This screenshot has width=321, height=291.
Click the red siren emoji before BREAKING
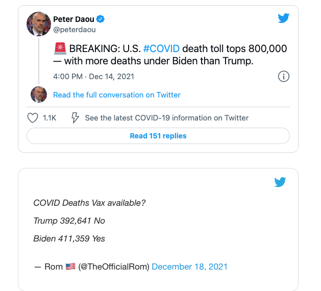pyautogui.click(x=60, y=48)
